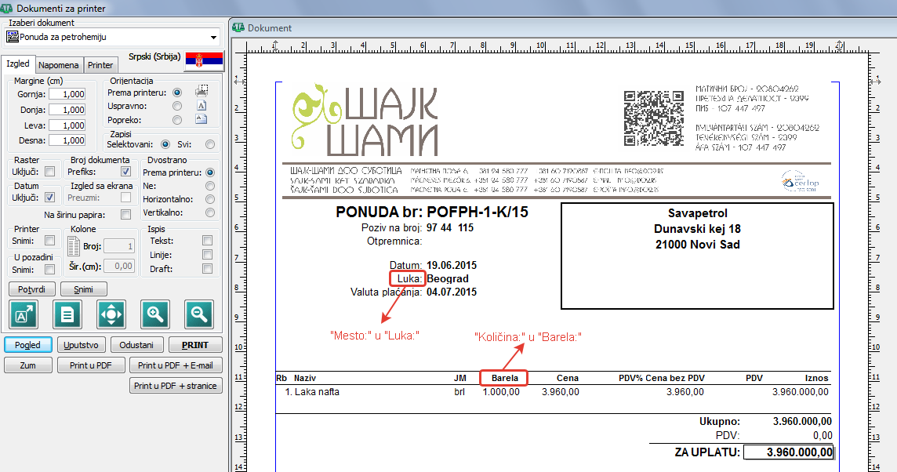Click the zoom out magnifier icon
Image resolution: width=897 pixels, height=472 pixels.
199,315
